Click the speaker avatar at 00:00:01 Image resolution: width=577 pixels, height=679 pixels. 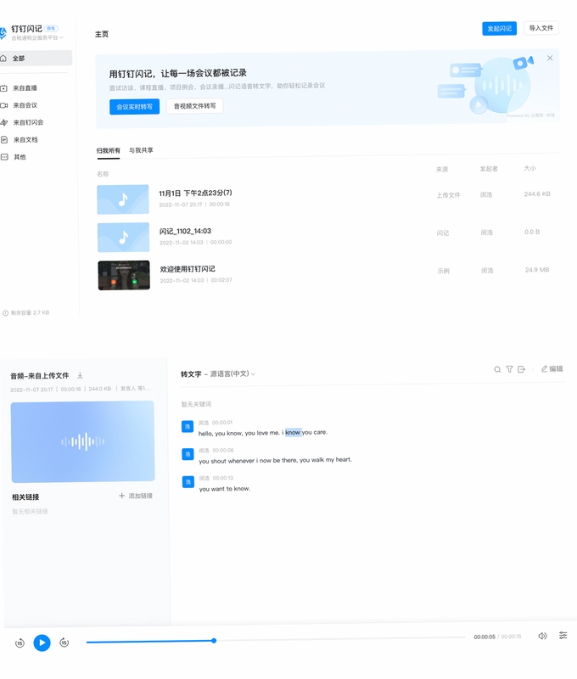[x=188, y=427]
